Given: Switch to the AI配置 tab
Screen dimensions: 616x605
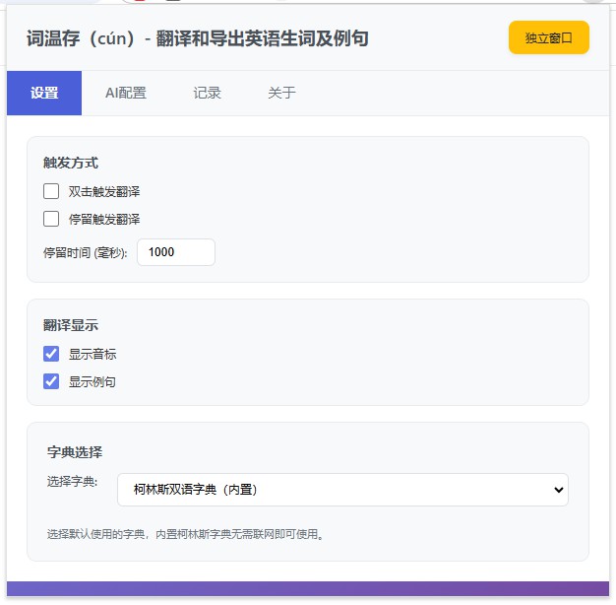Looking at the screenshot, I should point(126,94).
